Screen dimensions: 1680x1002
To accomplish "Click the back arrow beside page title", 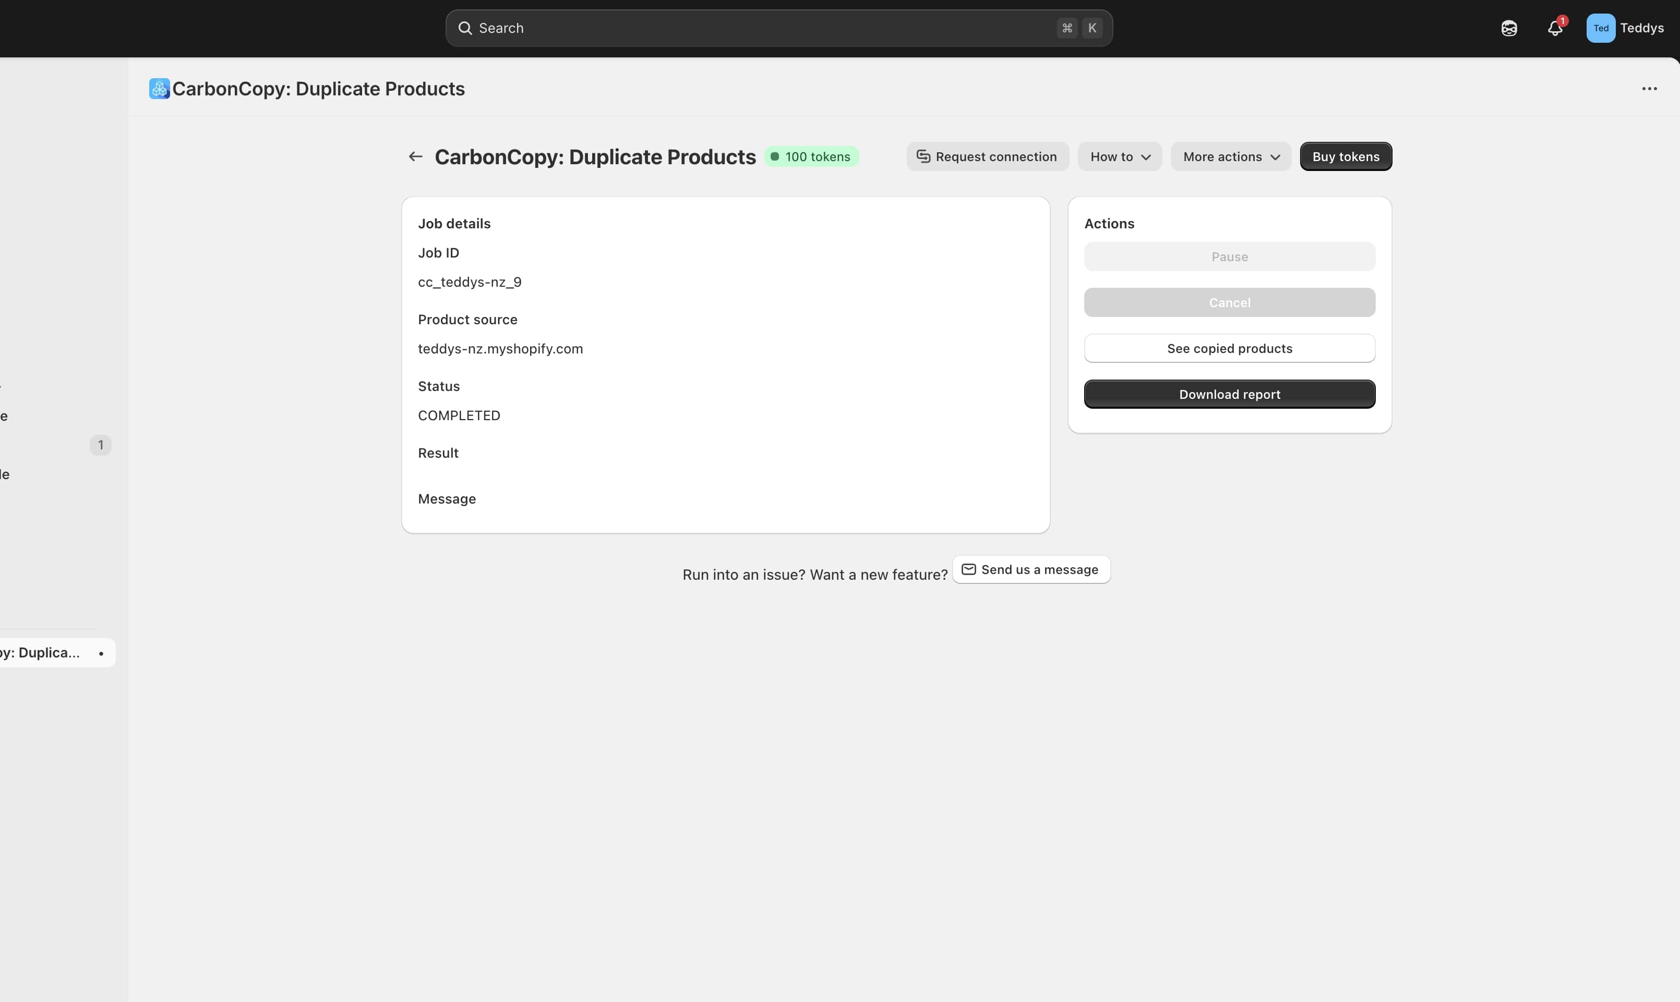I will [x=415, y=156].
